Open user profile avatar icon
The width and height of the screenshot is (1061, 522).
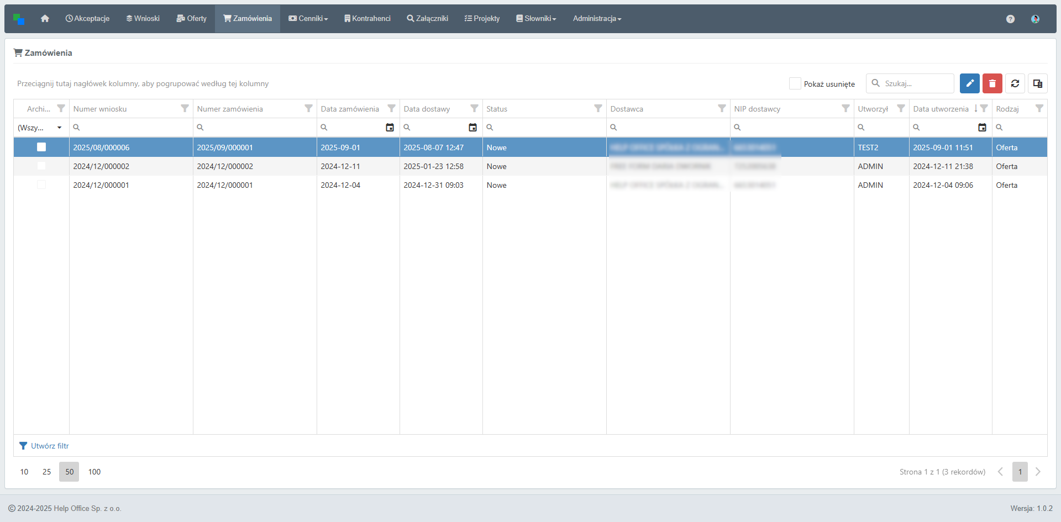pyautogui.click(x=1035, y=19)
